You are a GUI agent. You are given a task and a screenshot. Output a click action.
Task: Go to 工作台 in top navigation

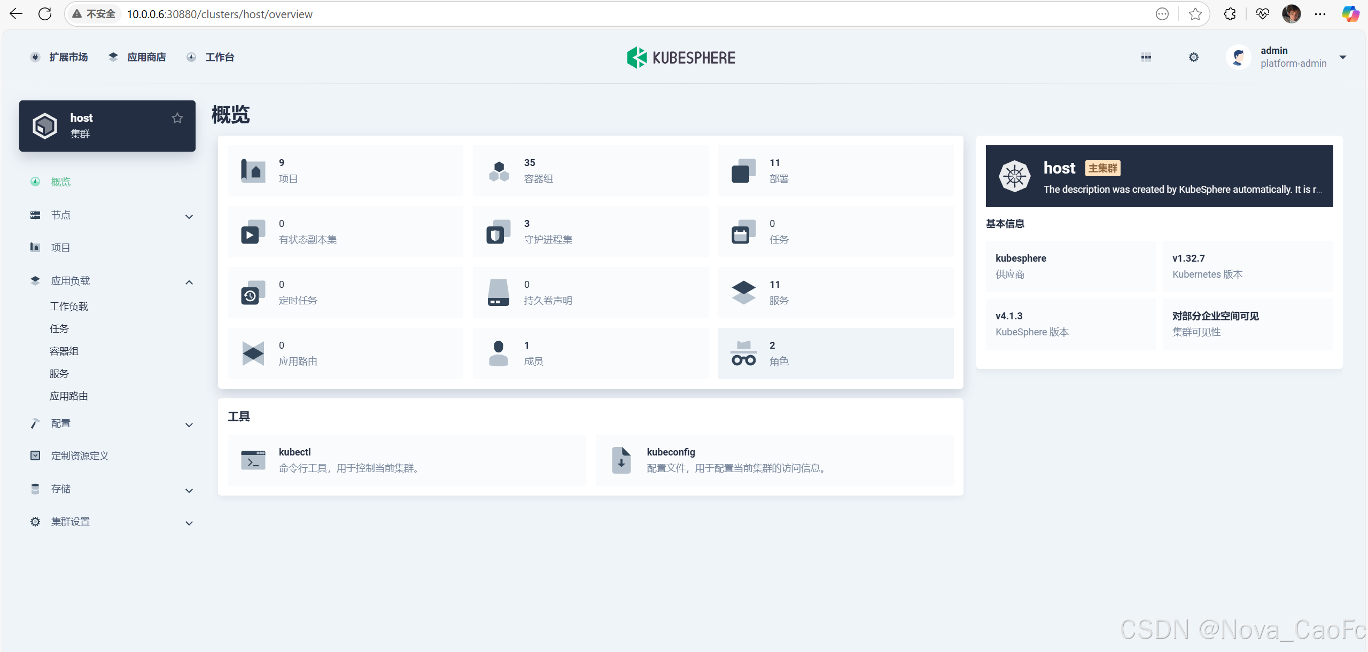[x=220, y=57]
